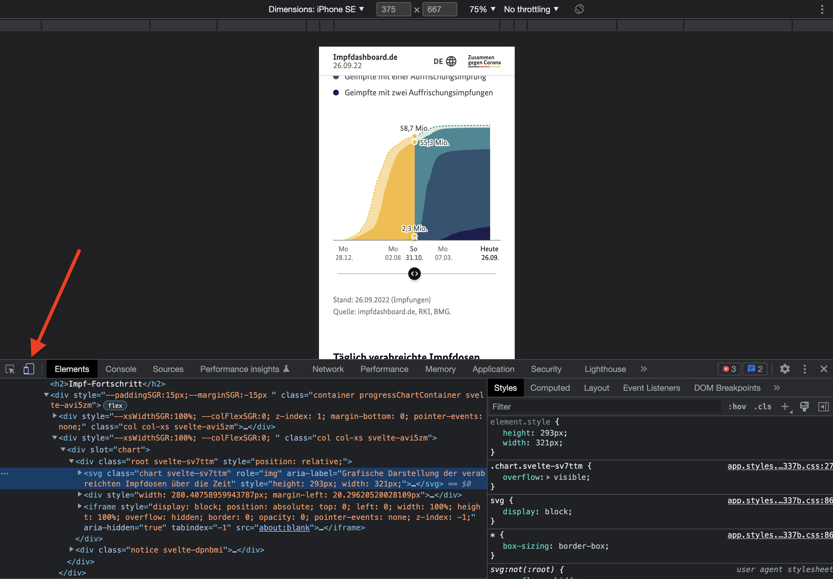Screen dimensions: 833x579
Task: Click the blue issues count badge
Action: pos(755,369)
